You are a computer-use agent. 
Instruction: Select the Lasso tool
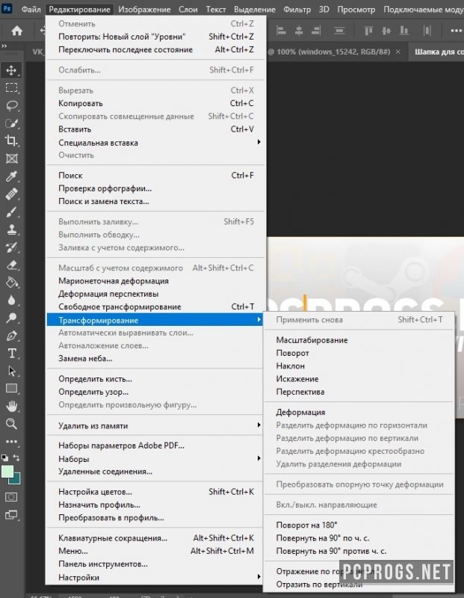point(11,105)
